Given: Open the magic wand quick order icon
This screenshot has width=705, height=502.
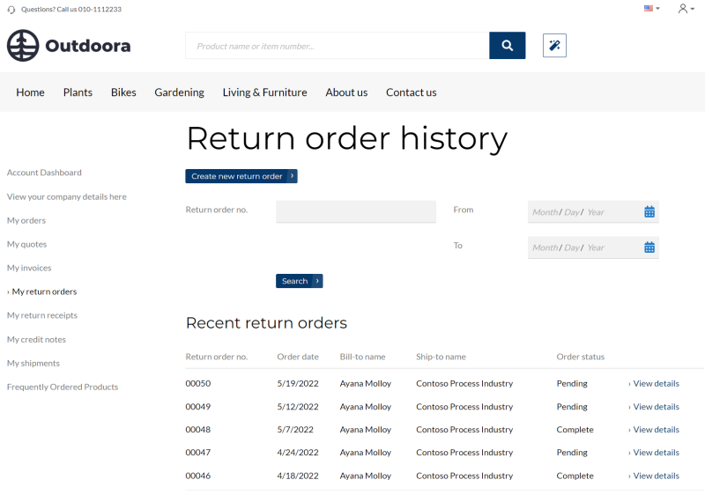Looking at the screenshot, I should point(554,46).
